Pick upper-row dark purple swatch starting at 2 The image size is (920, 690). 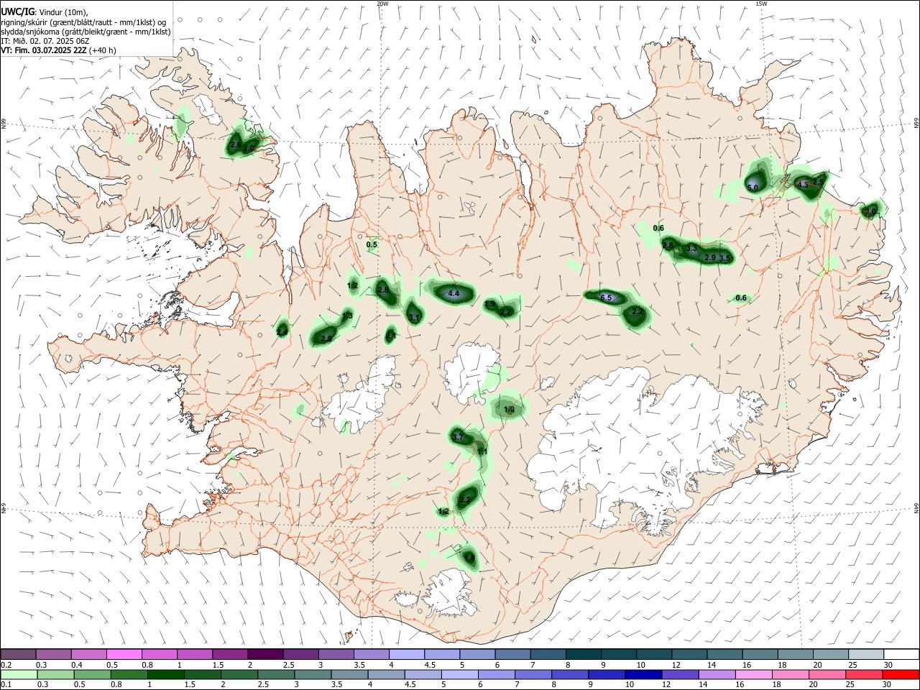coord(264,654)
